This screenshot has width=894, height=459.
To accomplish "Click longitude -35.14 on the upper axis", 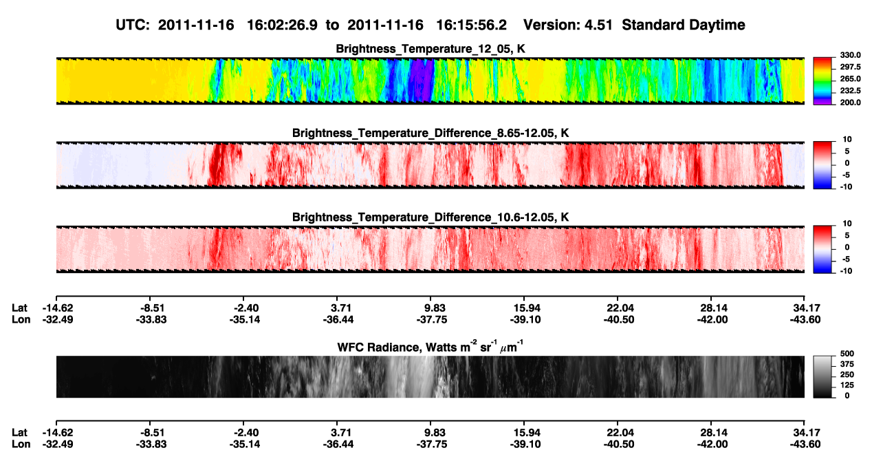I will point(243,319).
